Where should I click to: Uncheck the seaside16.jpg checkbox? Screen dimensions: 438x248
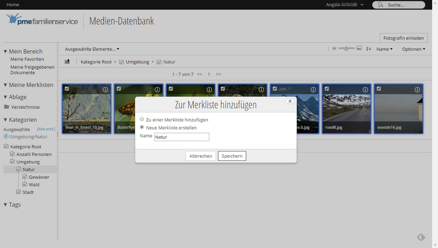pyautogui.click(x=378, y=89)
